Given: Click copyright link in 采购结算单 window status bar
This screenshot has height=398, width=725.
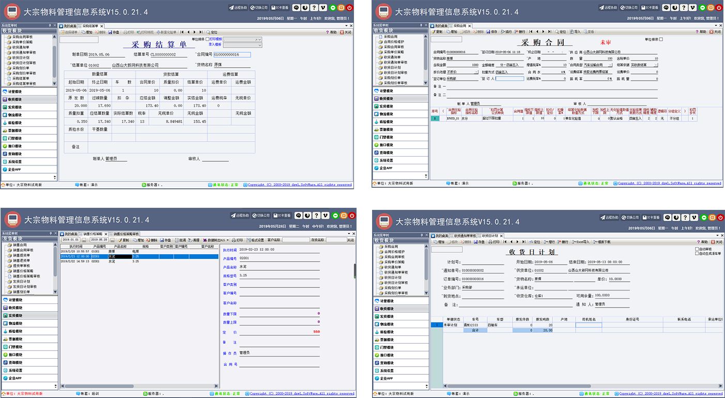Looking at the screenshot, I should click(300, 185).
